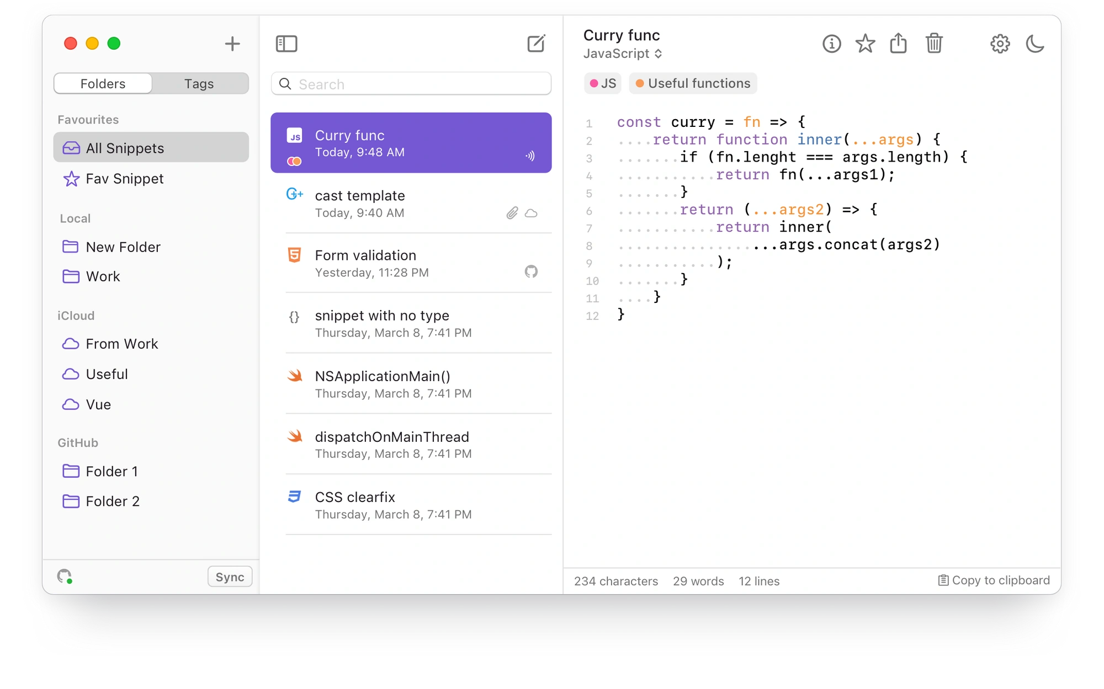The image size is (1104, 689).
Task: Mark Curry func snippet as favorite
Action: pos(865,44)
